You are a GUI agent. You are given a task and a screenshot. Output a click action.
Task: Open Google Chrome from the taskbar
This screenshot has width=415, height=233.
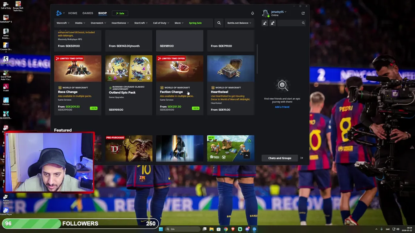point(226,229)
